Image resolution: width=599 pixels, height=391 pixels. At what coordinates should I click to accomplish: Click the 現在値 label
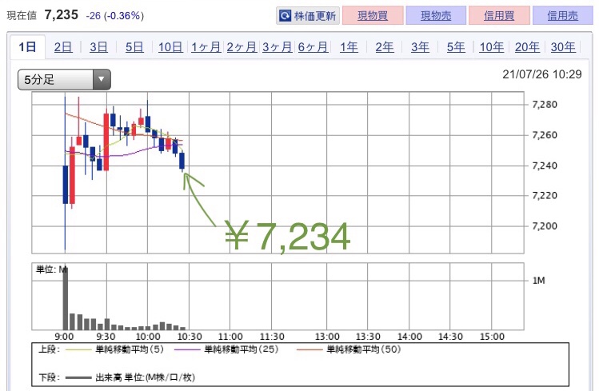click(22, 16)
